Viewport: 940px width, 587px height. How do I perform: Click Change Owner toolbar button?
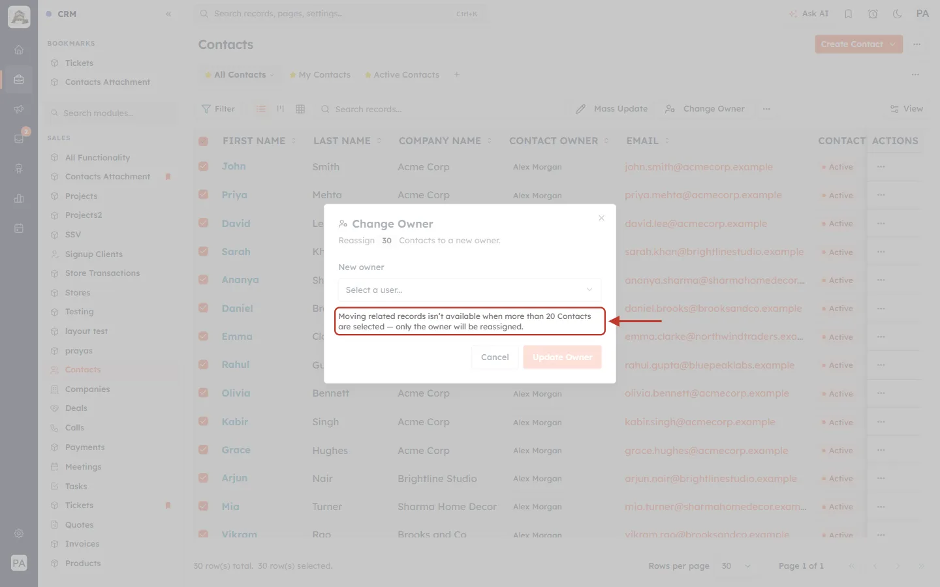tap(705, 109)
